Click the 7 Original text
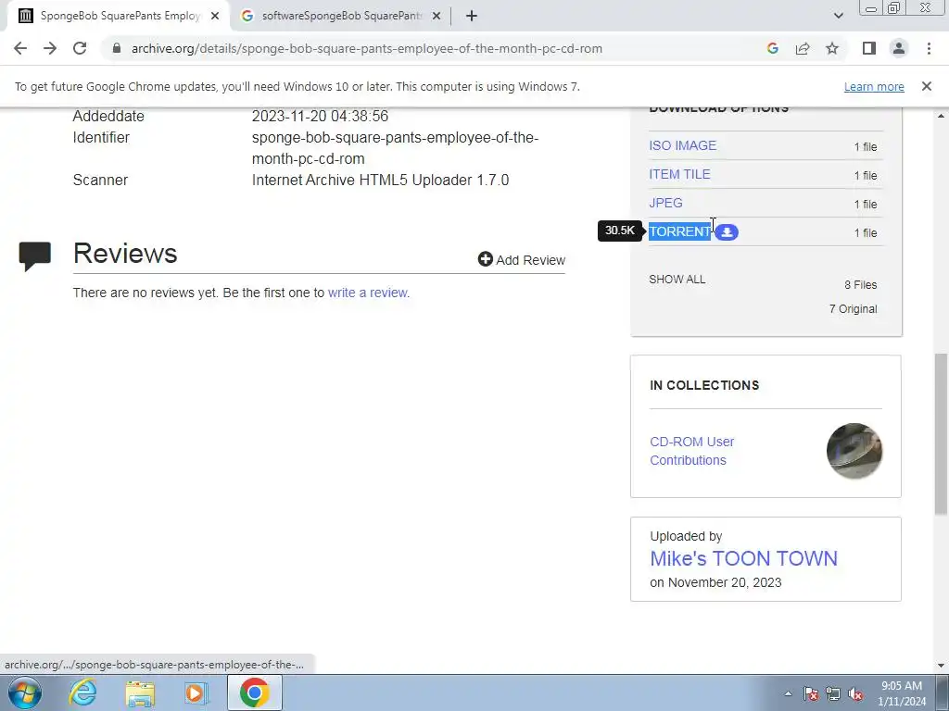Image resolution: width=949 pixels, height=711 pixels. coord(854,309)
